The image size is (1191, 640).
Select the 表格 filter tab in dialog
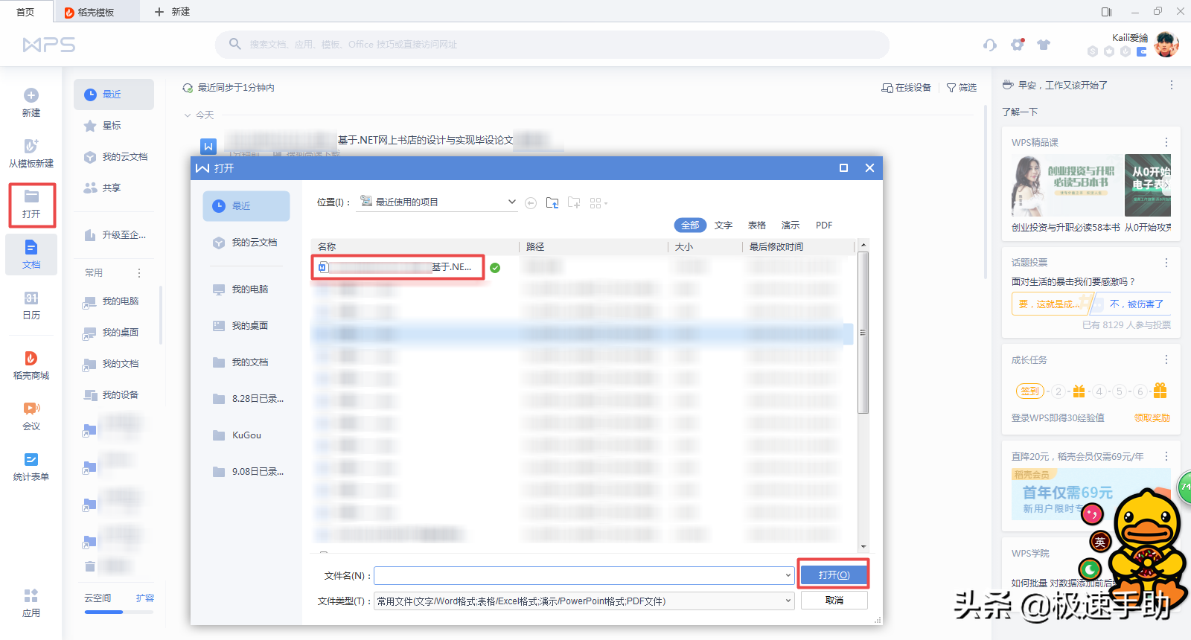tap(757, 225)
